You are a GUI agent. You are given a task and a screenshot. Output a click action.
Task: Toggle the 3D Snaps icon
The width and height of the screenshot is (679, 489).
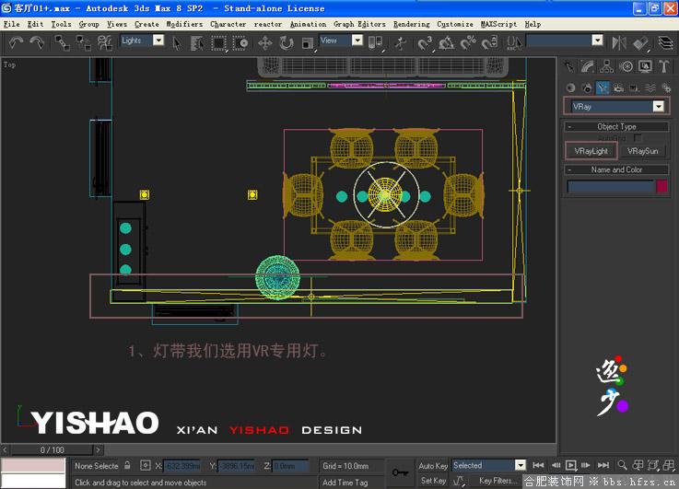[x=425, y=43]
